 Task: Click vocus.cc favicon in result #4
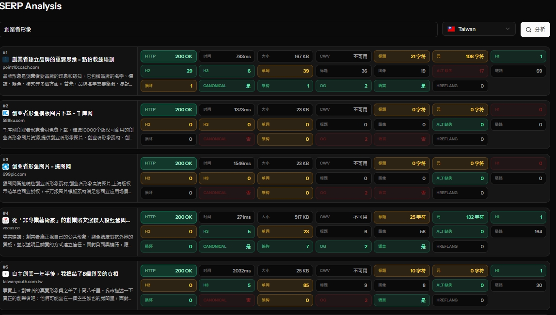pyautogui.click(x=6, y=220)
